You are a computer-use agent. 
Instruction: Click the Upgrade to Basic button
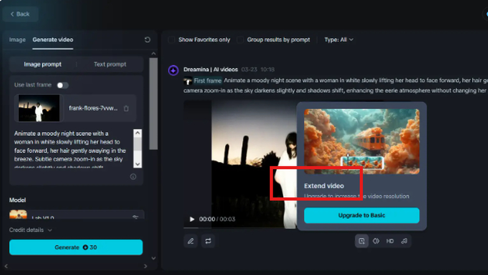[362, 216]
